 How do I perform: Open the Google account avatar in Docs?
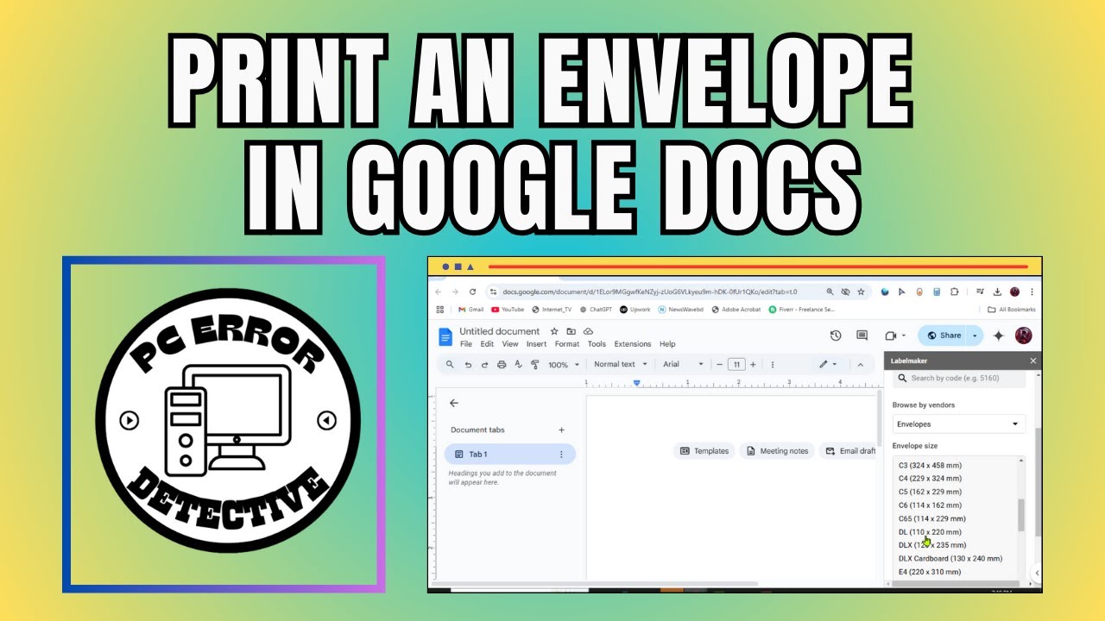tap(1024, 336)
